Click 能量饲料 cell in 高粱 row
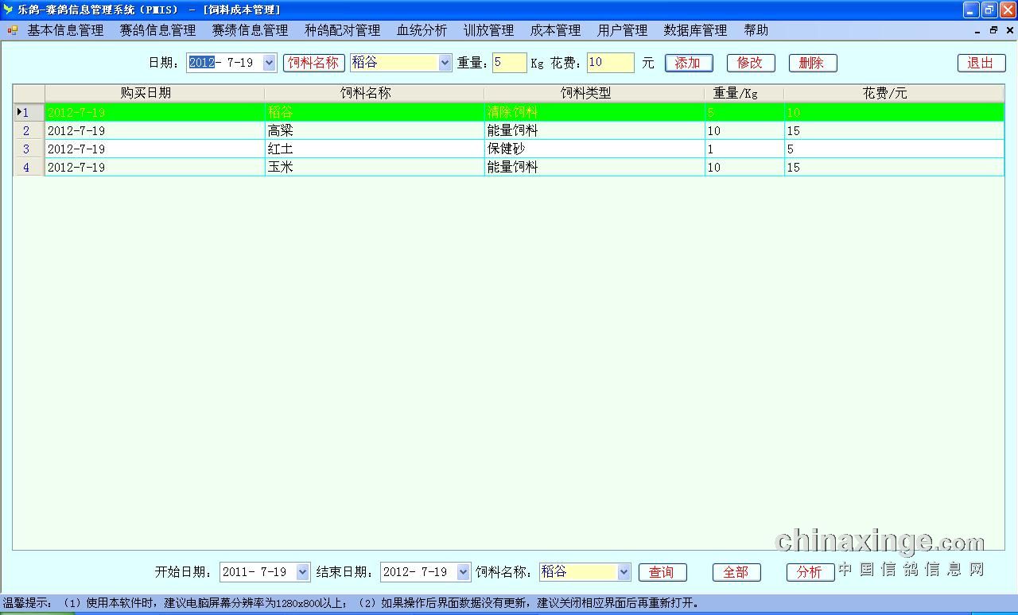Image resolution: width=1018 pixels, height=615 pixels. click(594, 130)
